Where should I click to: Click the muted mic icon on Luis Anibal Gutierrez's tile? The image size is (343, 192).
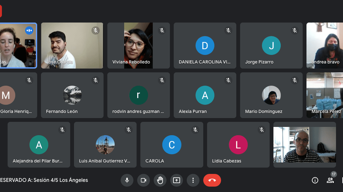[129, 130]
